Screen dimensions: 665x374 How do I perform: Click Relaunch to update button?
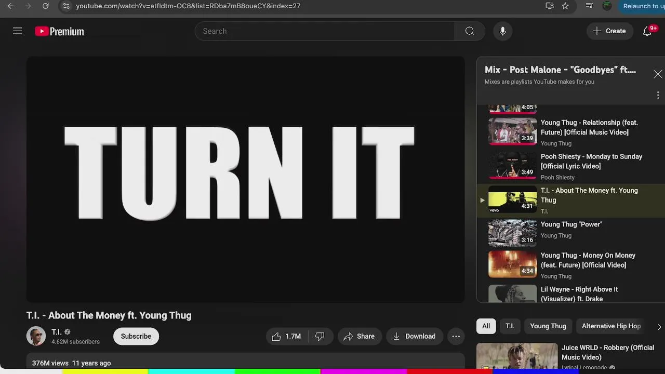click(642, 6)
